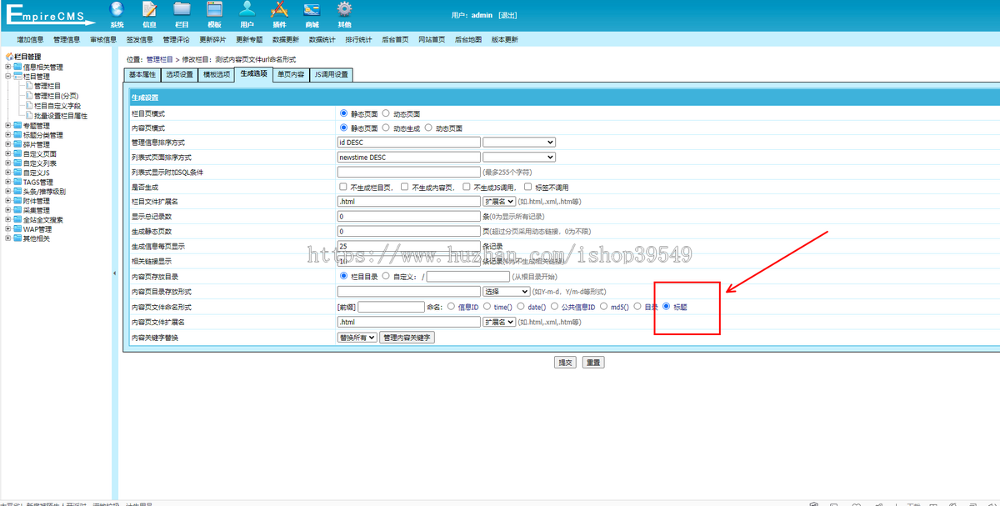Open dropdown beside 管理信息排序方式 field
The width and height of the screenshot is (1000, 506).
(518, 143)
